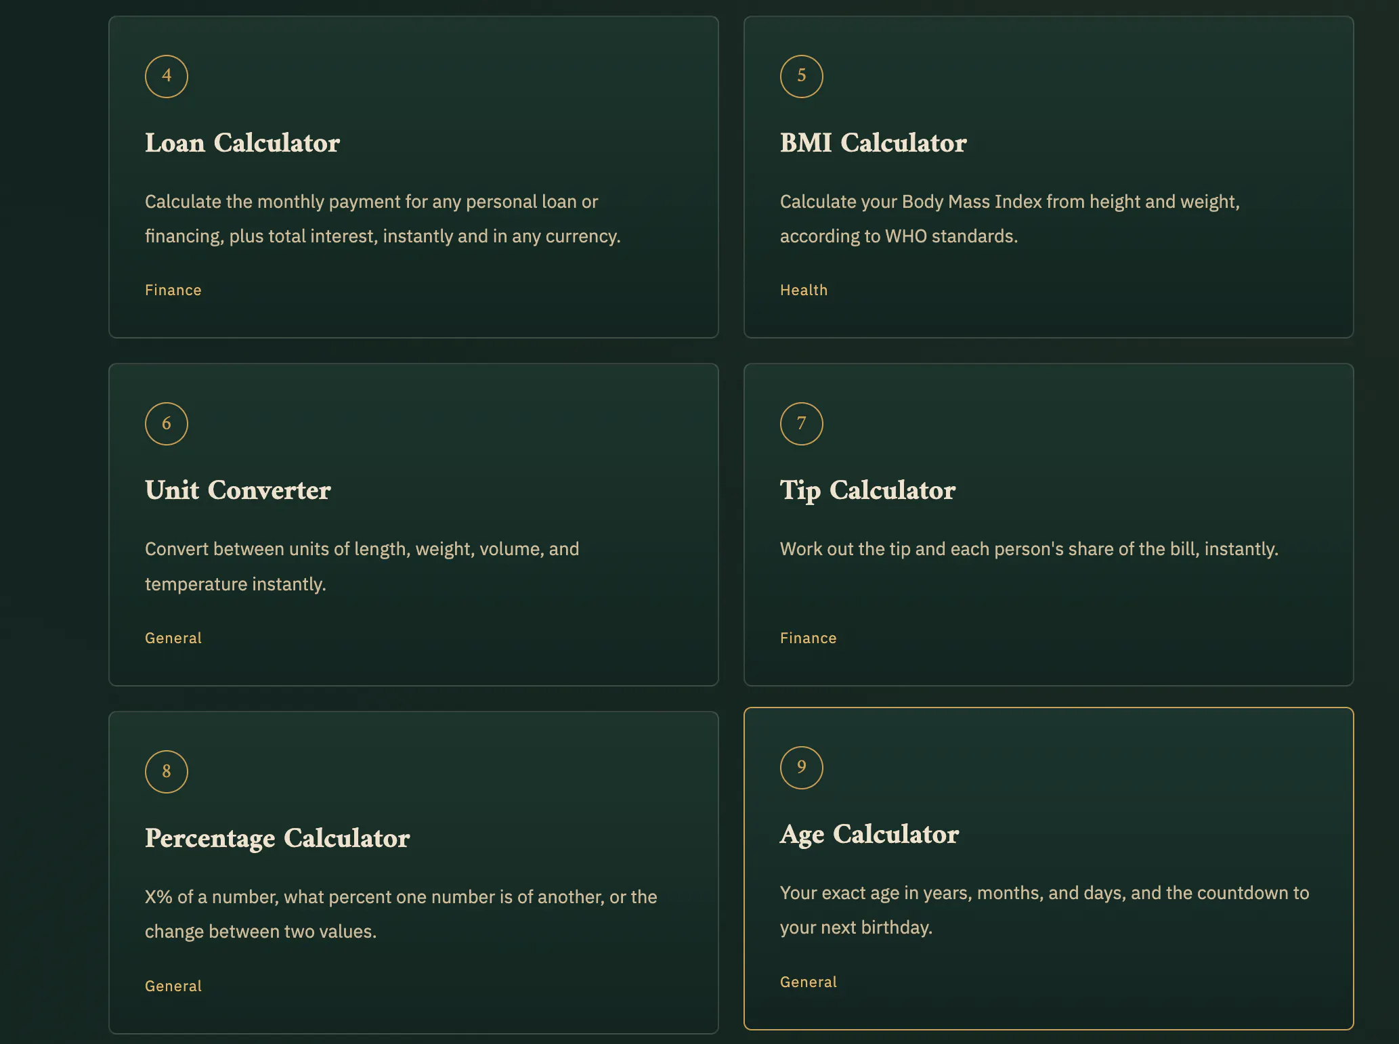Click the Health tag on BMI Calculator
Viewport: 1399px width, 1044px height.
pyautogui.click(x=804, y=290)
